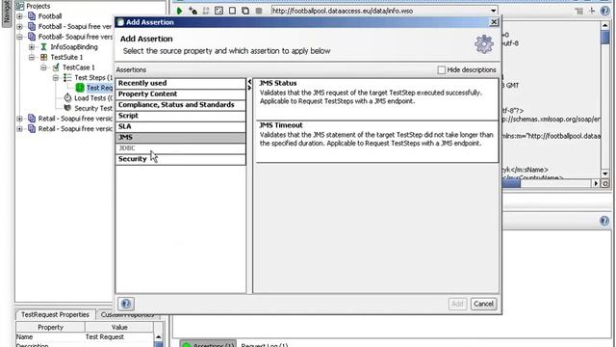Select the JMS assertion category

tap(181, 137)
